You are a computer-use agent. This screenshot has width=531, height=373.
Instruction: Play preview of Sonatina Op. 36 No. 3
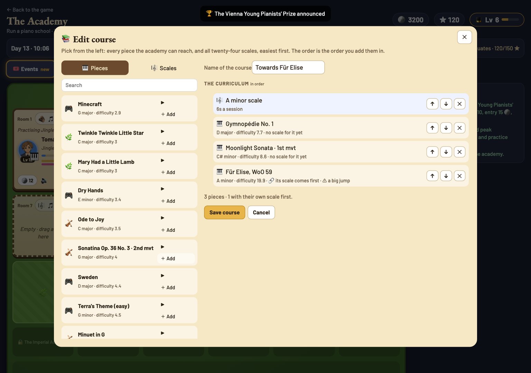pos(162,247)
